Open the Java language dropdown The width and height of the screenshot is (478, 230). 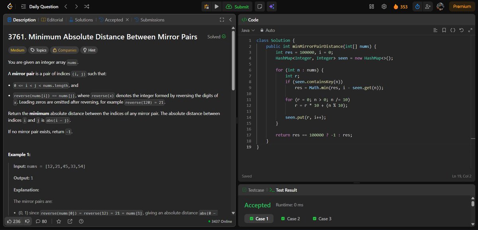pos(248,30)
